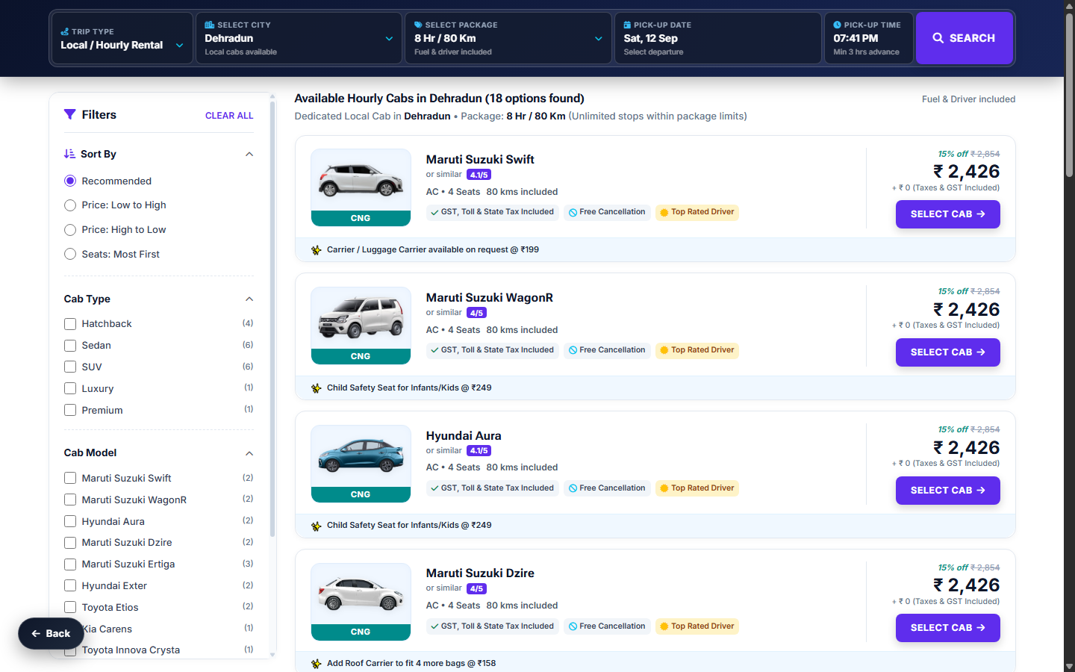
Task: Open the Pick-up Date field
Action: click(x=717, y=38)
